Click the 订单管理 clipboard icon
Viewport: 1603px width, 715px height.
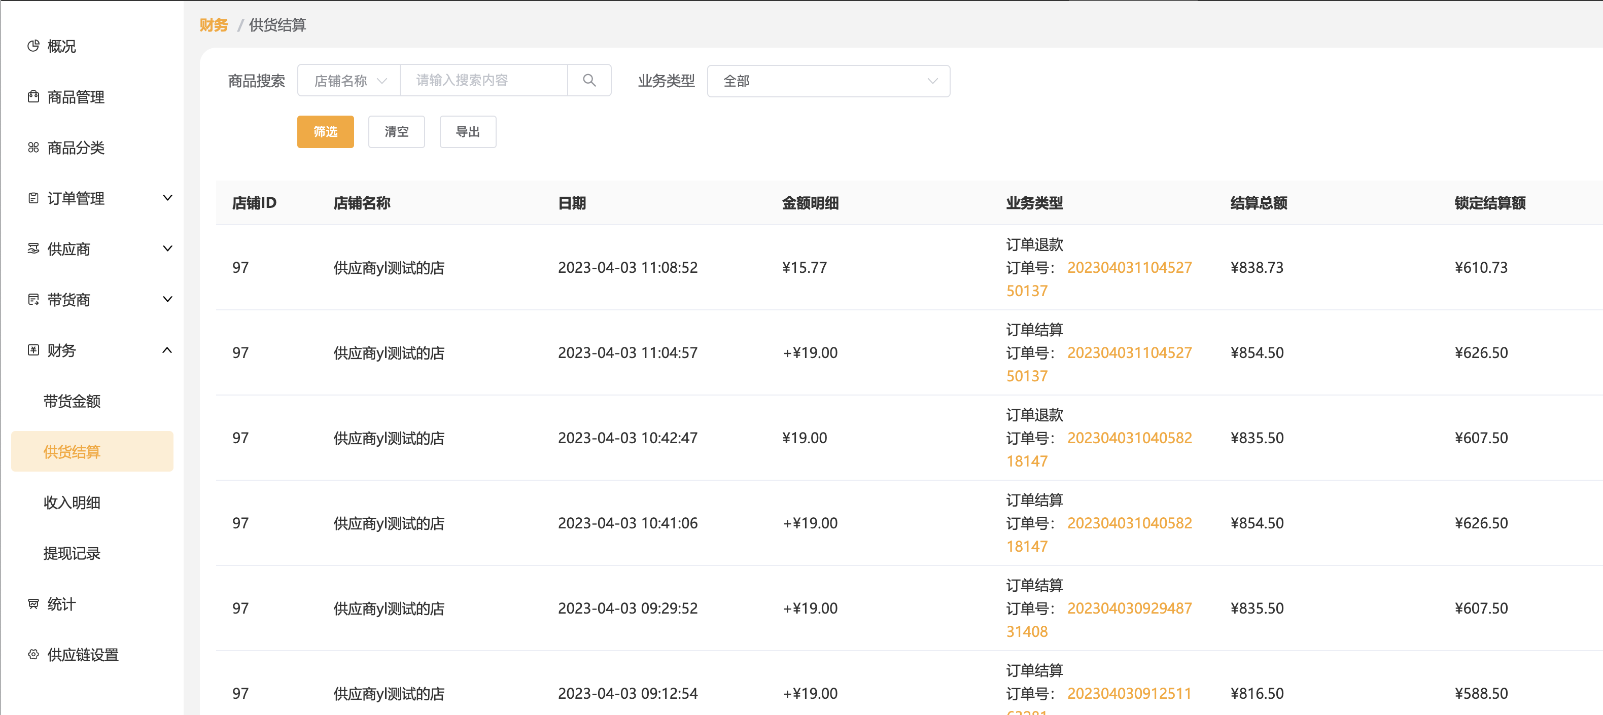pyautogui.click(x=33, y=198)
